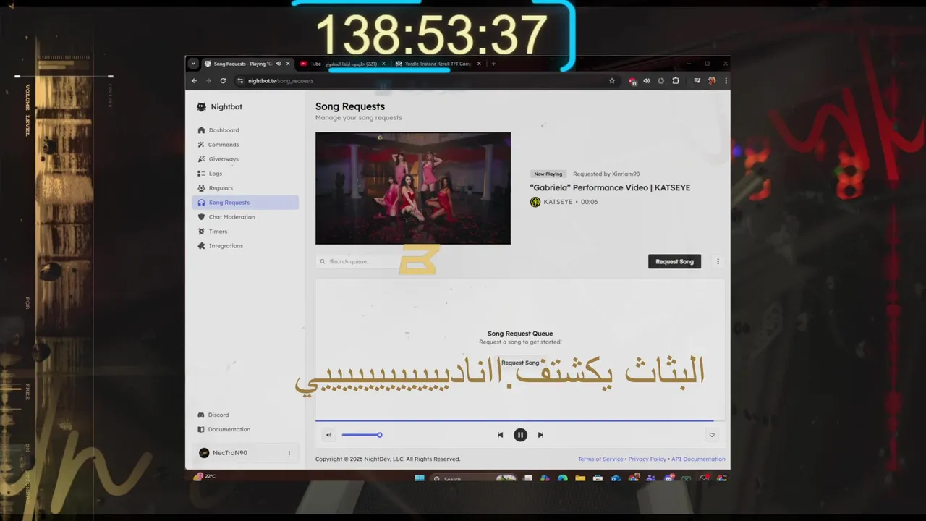Open the Windows Start menu
Screen dimensions: 926x521
click(419, 478)
